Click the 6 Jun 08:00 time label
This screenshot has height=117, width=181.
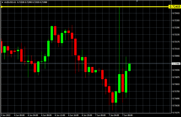coord(46,115)
